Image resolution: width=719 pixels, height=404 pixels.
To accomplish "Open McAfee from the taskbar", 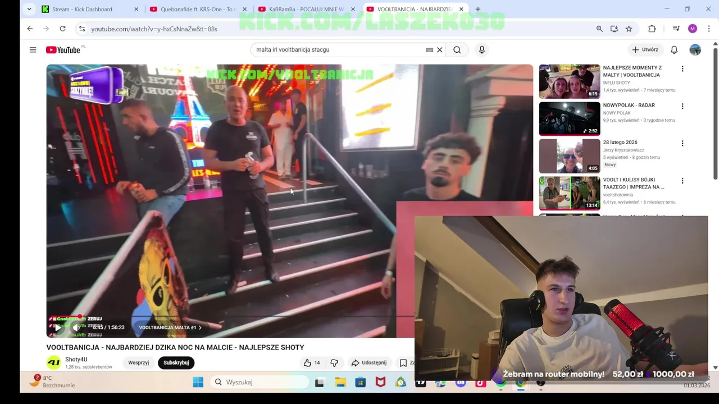I will coord(381,382).
